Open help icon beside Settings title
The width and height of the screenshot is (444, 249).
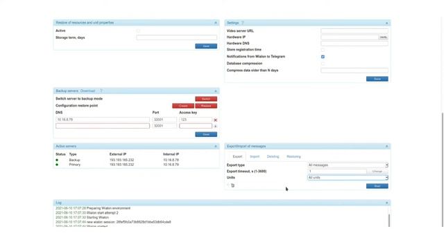point(243,23)
